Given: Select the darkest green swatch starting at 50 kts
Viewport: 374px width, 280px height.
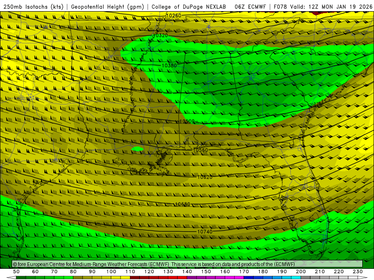Looking at the screenshot, I should [x=21, y=278].
